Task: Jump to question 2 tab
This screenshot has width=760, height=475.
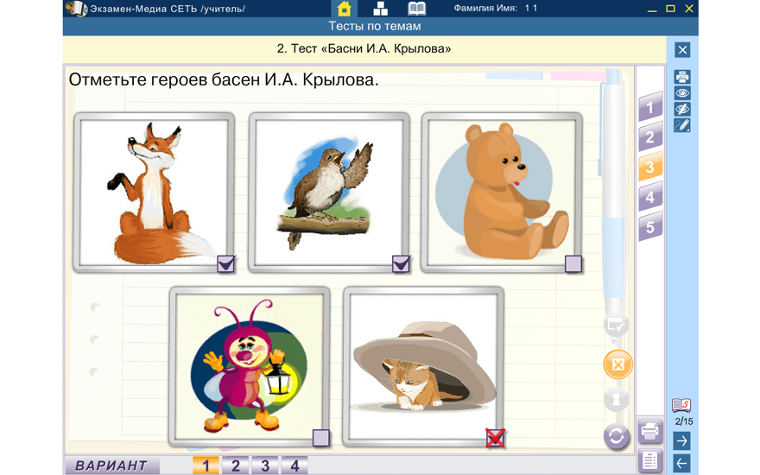Action: pyautogui.click(x=650, y=137)
